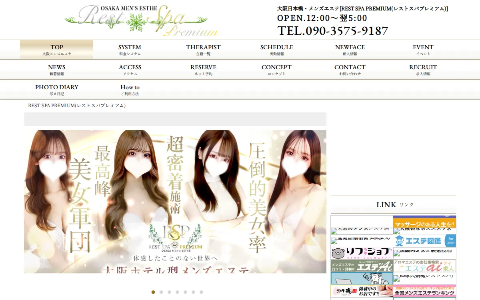This screenshot has height=300, width=480.
Task: Go to the SYSTEM pricing page
Action: pyautogui.click(x=130, y=50)
